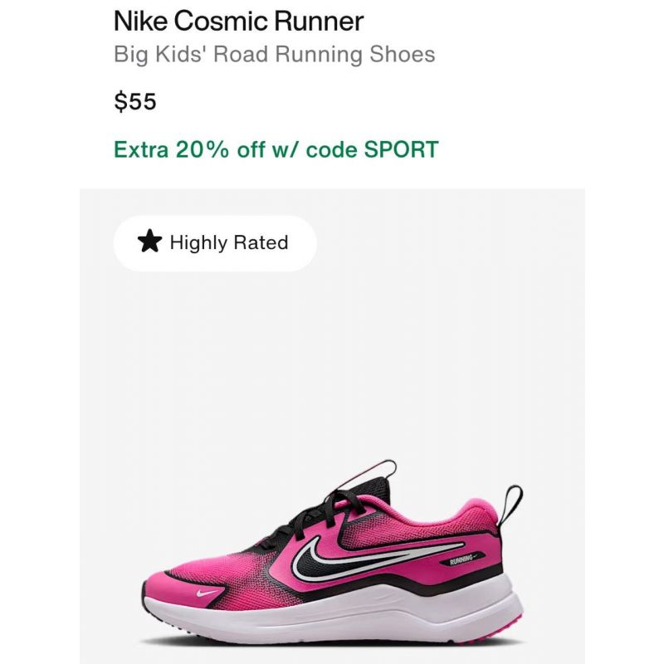This screenshot has width=664, height=664.
Task: Click the Big Kids' Road Running Shoes subtitle
Action: click(x=275, y=55)
